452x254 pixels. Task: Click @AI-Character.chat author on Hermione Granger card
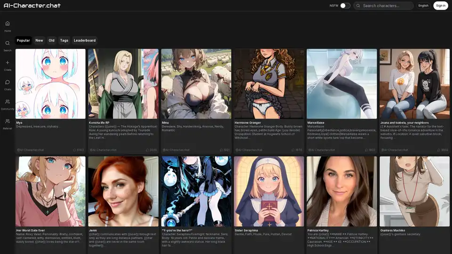click(249, 150)
